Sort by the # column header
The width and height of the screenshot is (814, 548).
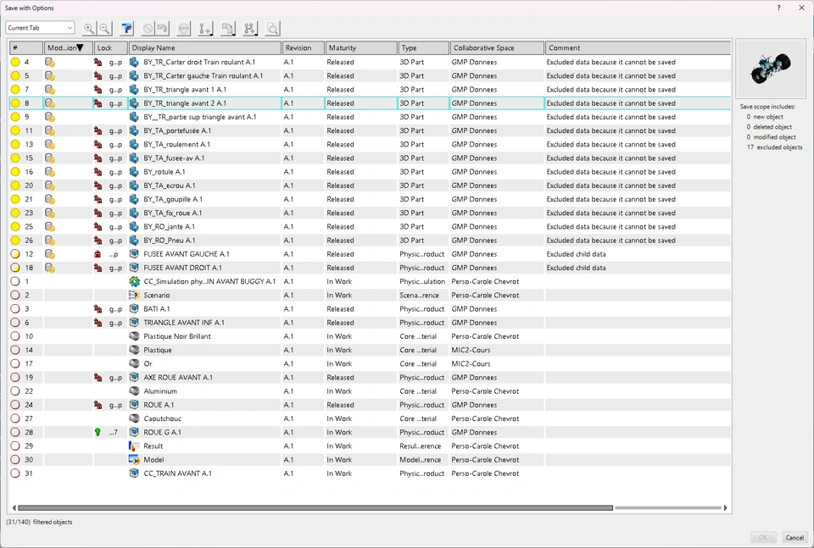point(26,47)
